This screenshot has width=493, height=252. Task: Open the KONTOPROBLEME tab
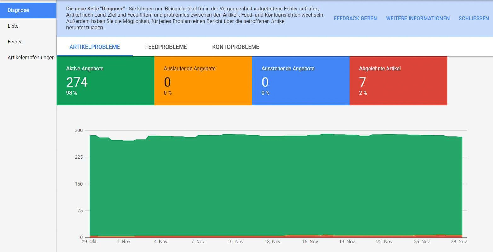[x=236, y=47]
